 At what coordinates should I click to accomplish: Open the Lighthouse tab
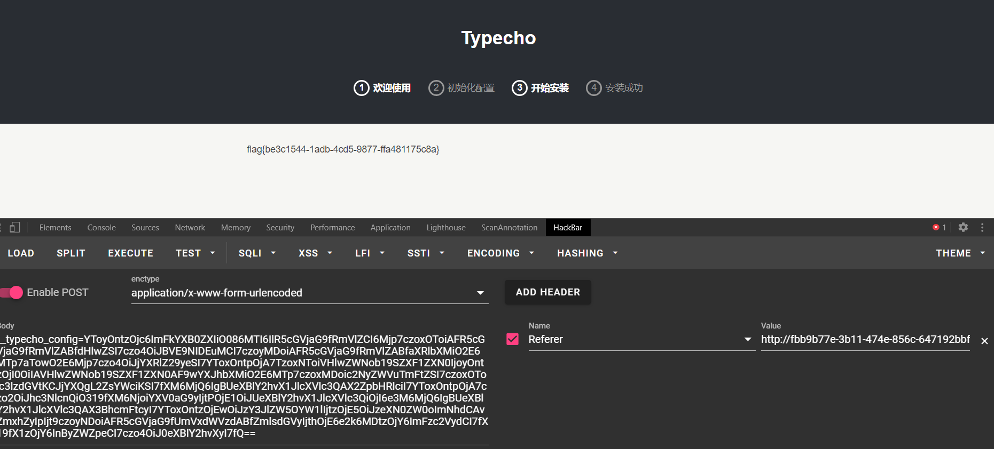(x=446, y=228)
